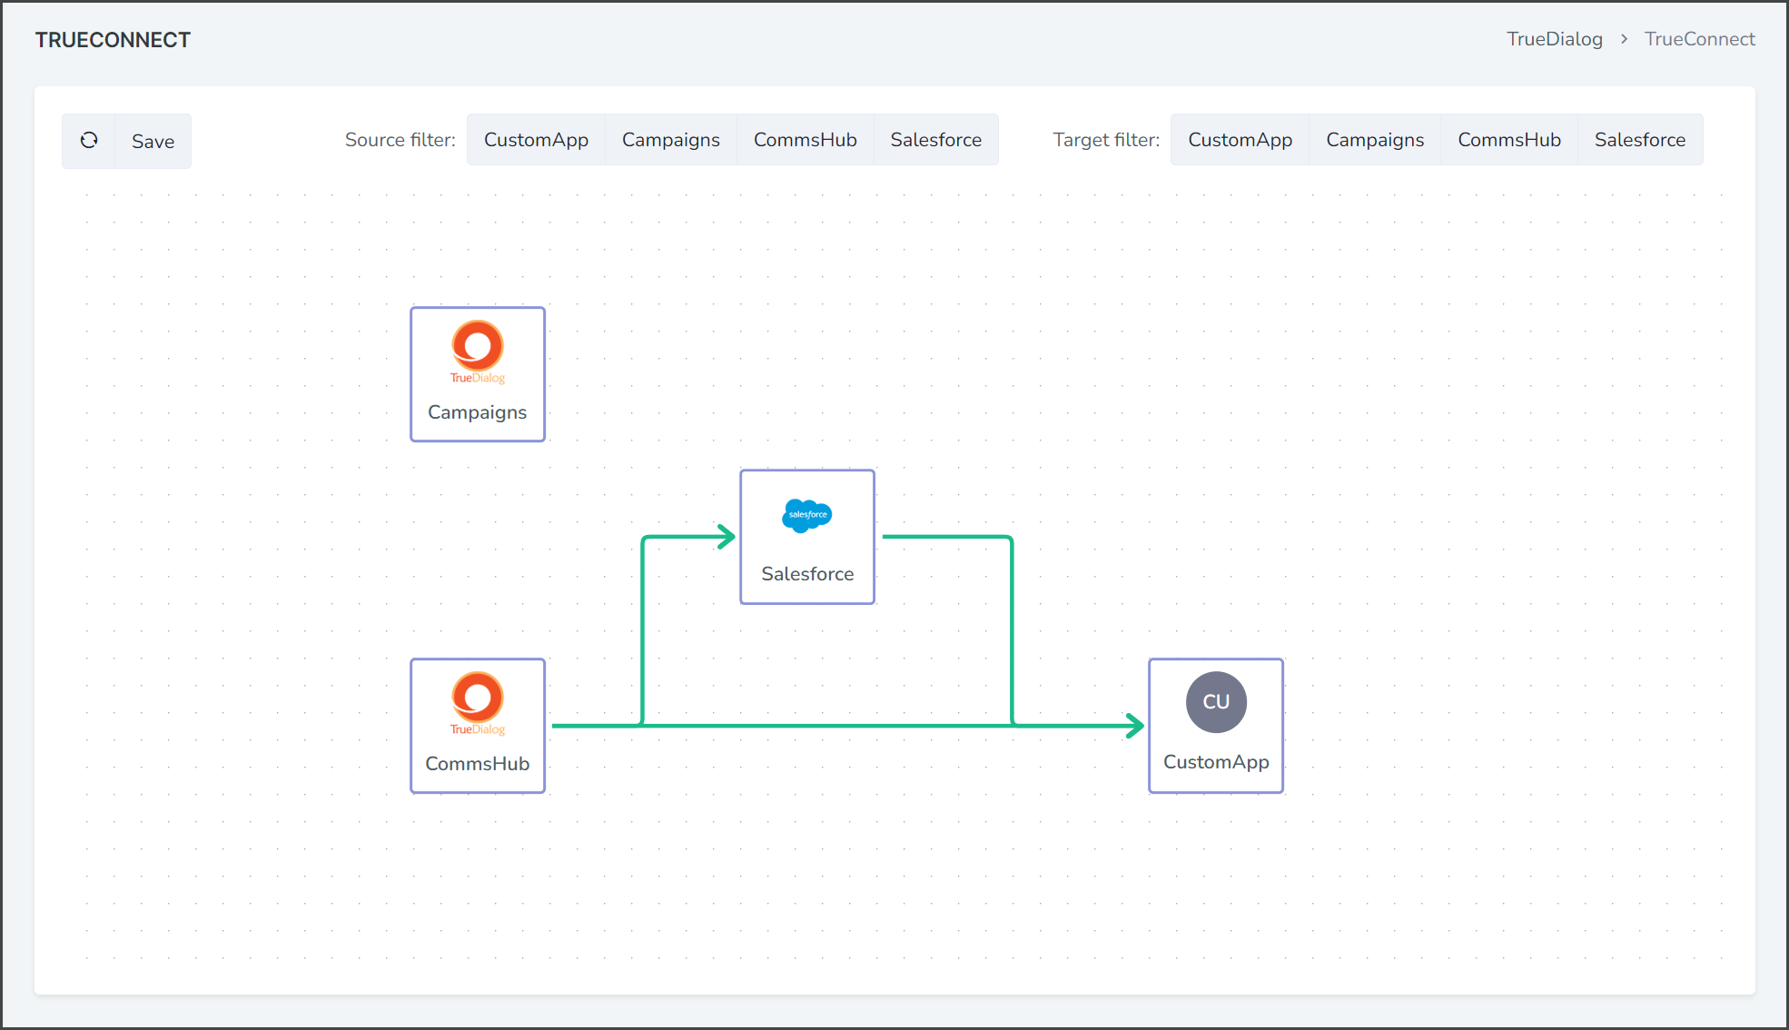The width and height of the screenshot is (1789, 1030).
Task: Toggle Campaigns in Source filter
Action: (x=670, y=140)
